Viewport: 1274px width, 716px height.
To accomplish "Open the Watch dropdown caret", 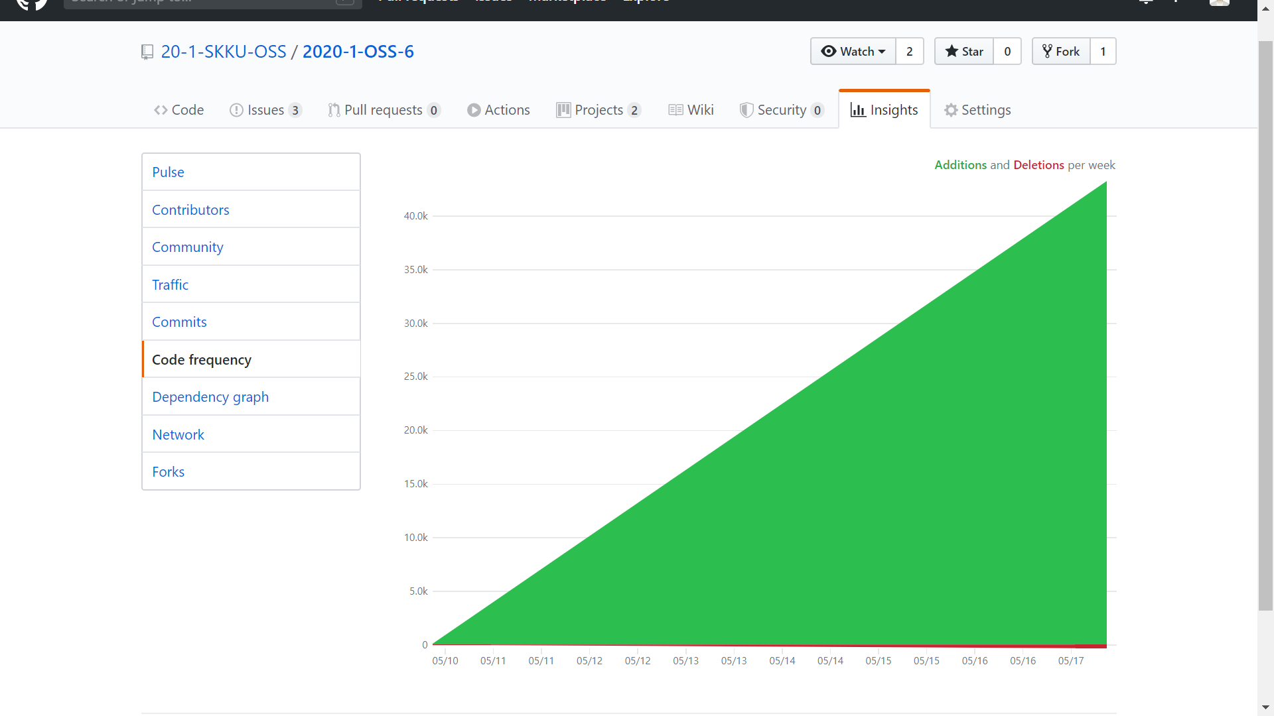I will [882, 52].
